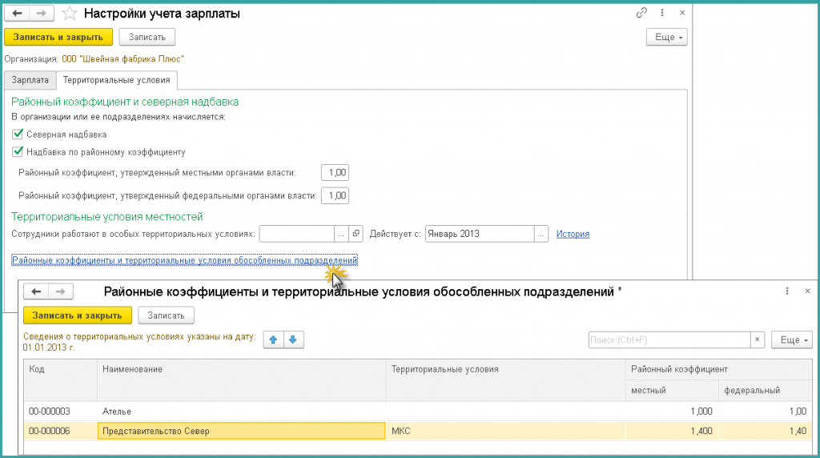
Task: Copy link icon in Настройки учета зарплаты header
Action: 641,13
